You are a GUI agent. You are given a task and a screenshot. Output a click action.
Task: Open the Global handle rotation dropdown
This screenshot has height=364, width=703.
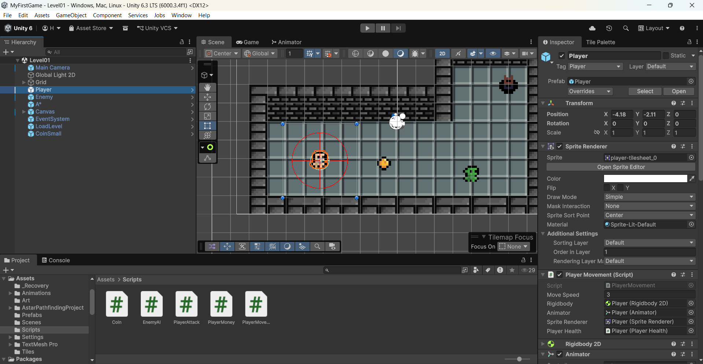pyautogui.click(x=260, y=54)
